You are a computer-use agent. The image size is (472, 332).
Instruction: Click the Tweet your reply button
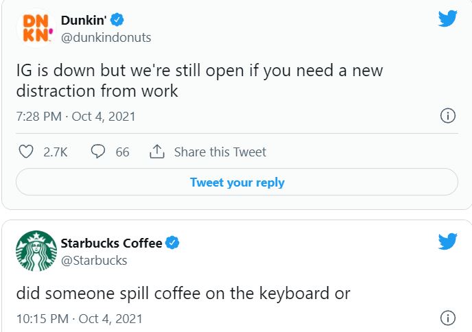[237, 182]
